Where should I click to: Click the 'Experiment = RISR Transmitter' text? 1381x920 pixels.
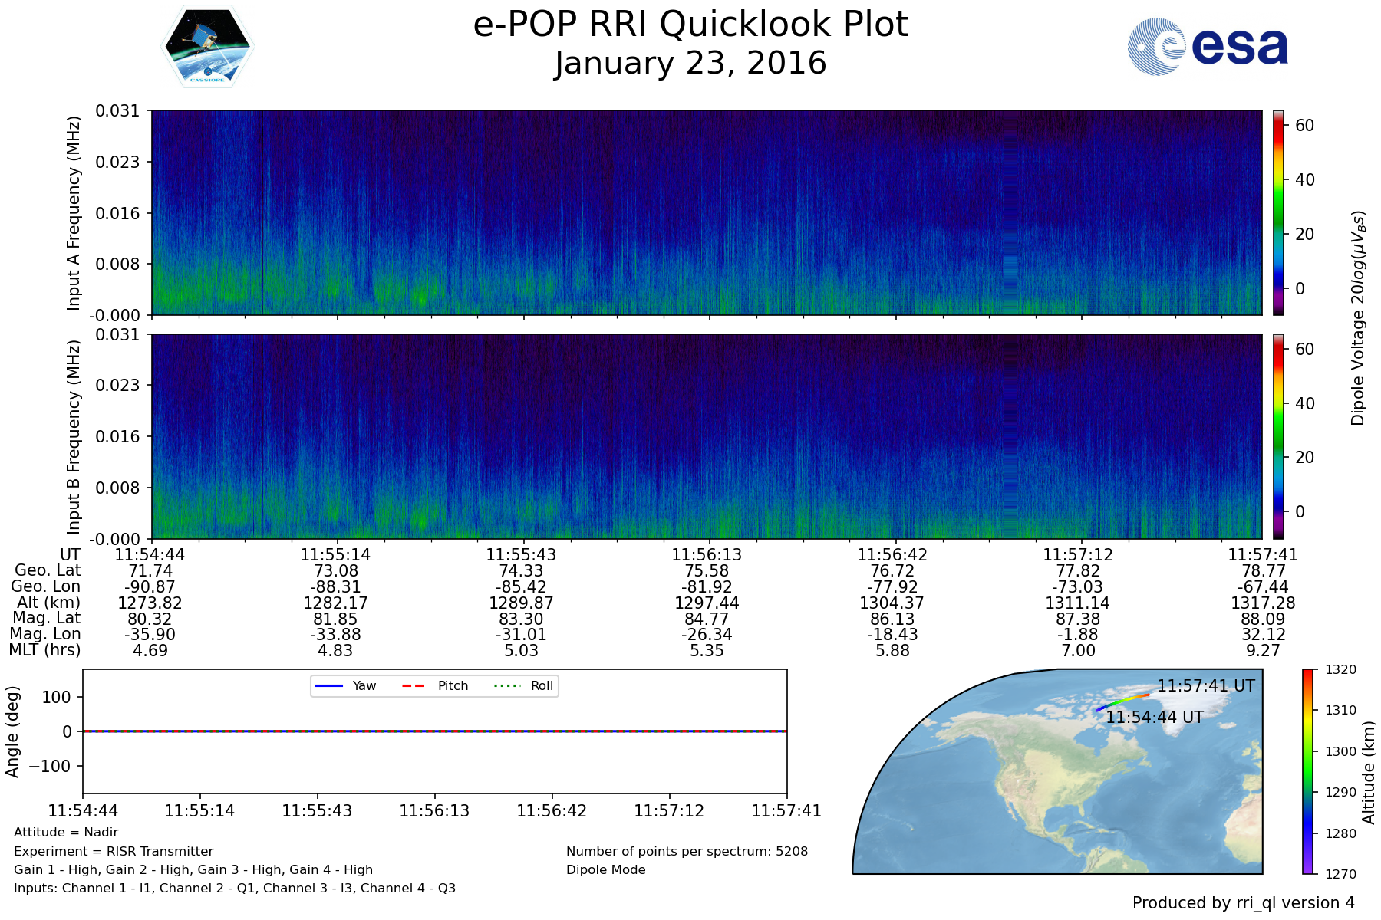coord(114,851)
